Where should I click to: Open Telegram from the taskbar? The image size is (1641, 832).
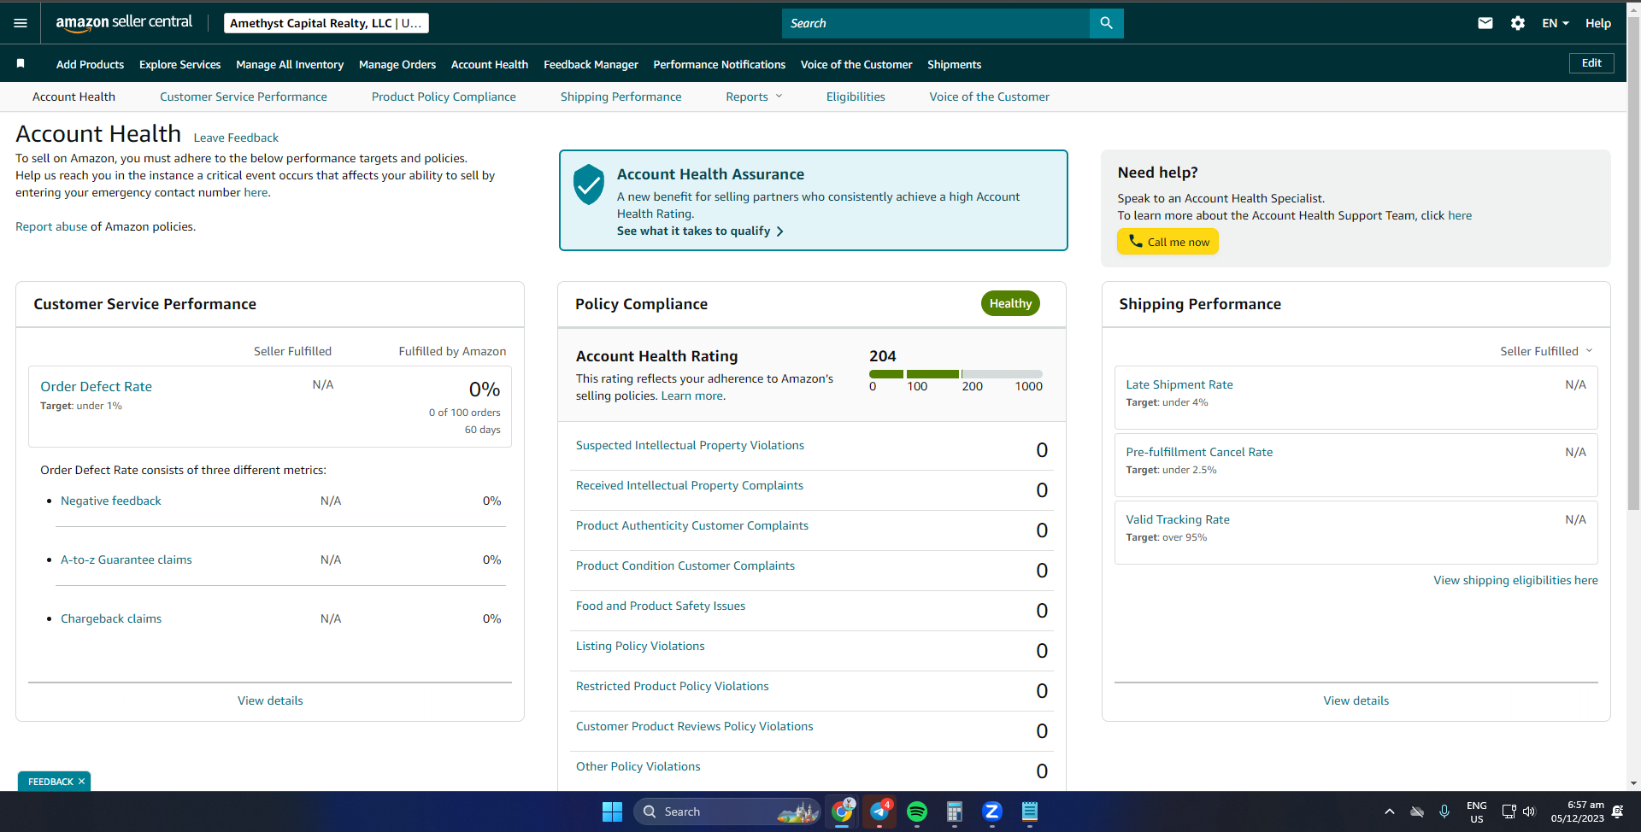879,811
